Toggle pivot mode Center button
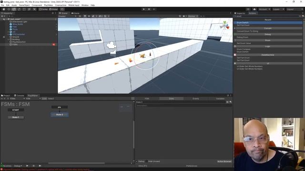The height and width of the screenshot is (171, 305). pos(43,9)
